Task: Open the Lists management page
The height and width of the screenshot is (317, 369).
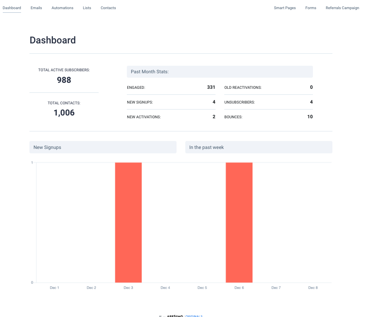Action: coord(87,8)
